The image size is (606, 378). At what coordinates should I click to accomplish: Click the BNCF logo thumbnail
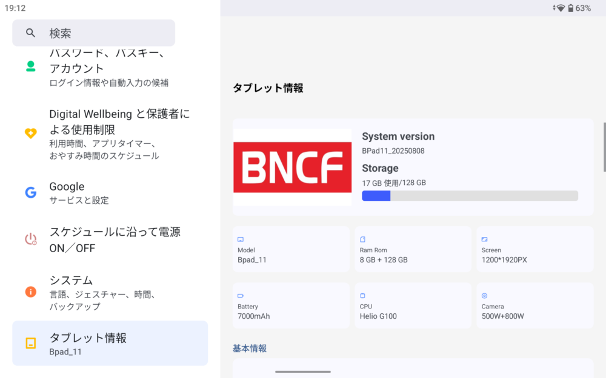click(x=292, y=168)
